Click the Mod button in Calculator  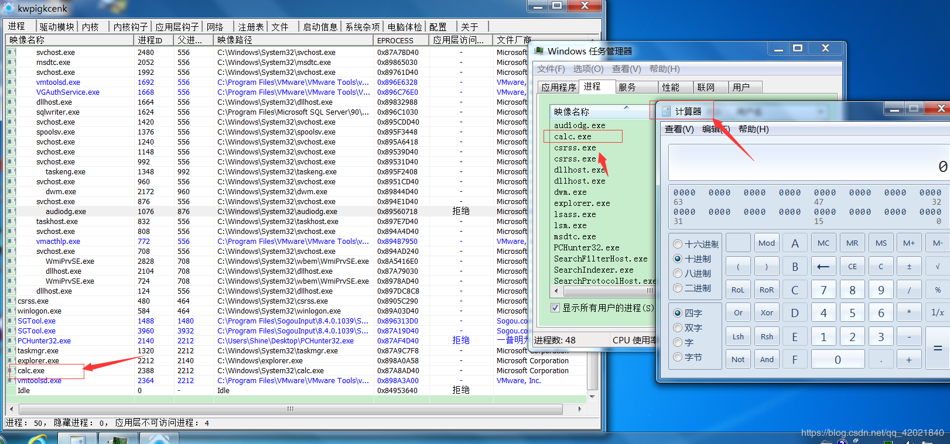(x=767, y=243)
